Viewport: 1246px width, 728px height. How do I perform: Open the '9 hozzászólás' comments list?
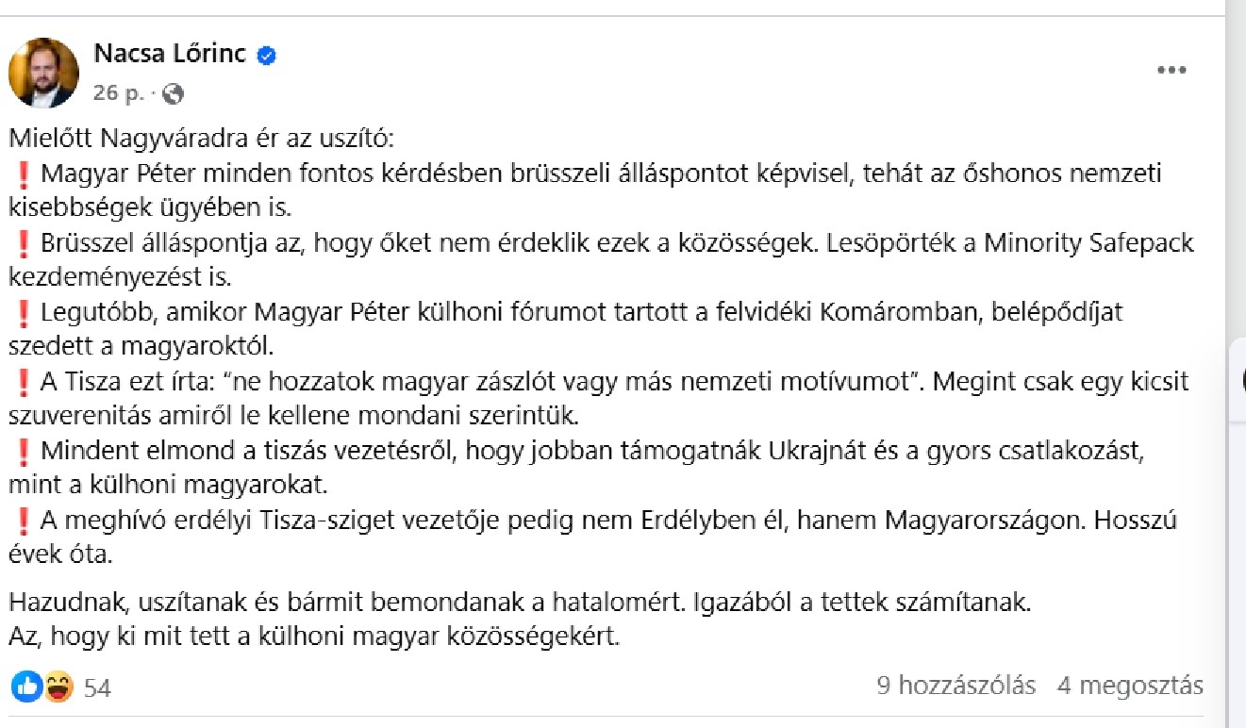[x=955, y=686]
